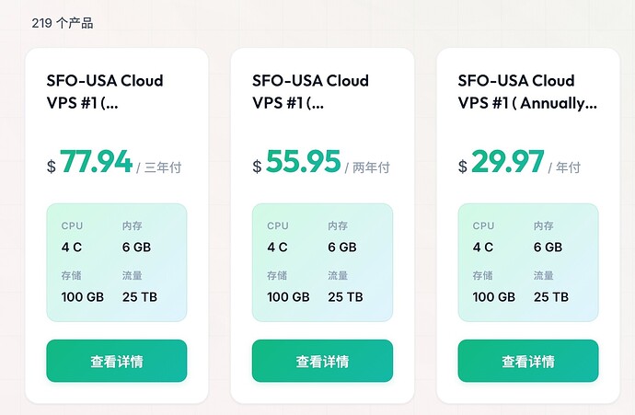The image size is (635, 415).
Task: Select the 29.97 price text
Action: (508, 162)
